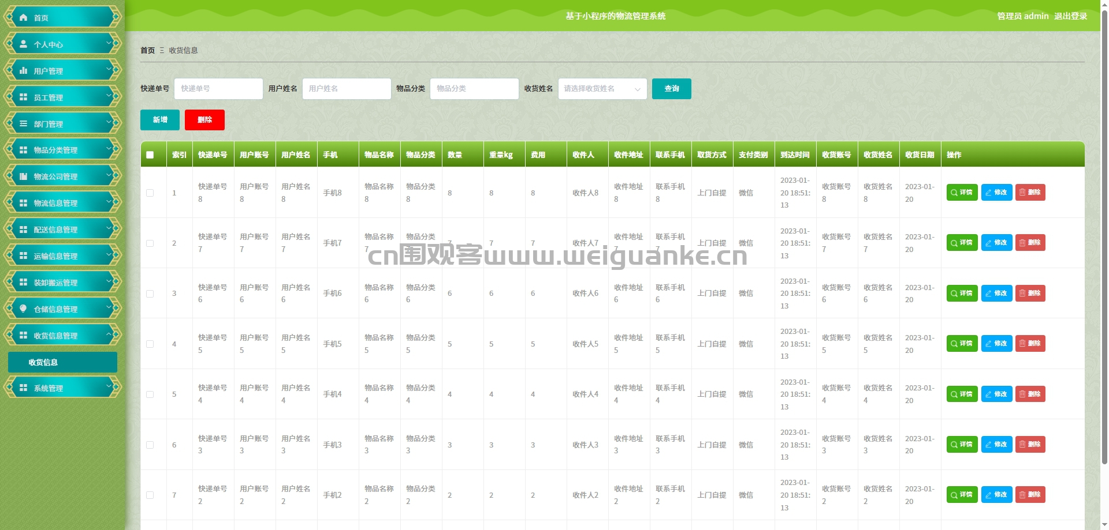The height and width of the screenshot is (530, 1109).
Task: Click the grid icon beside 员工管理
Action: click(x=23, y=97)
